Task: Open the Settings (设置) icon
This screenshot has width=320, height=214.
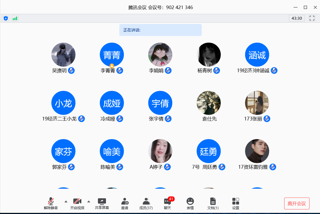Action: 236,204
